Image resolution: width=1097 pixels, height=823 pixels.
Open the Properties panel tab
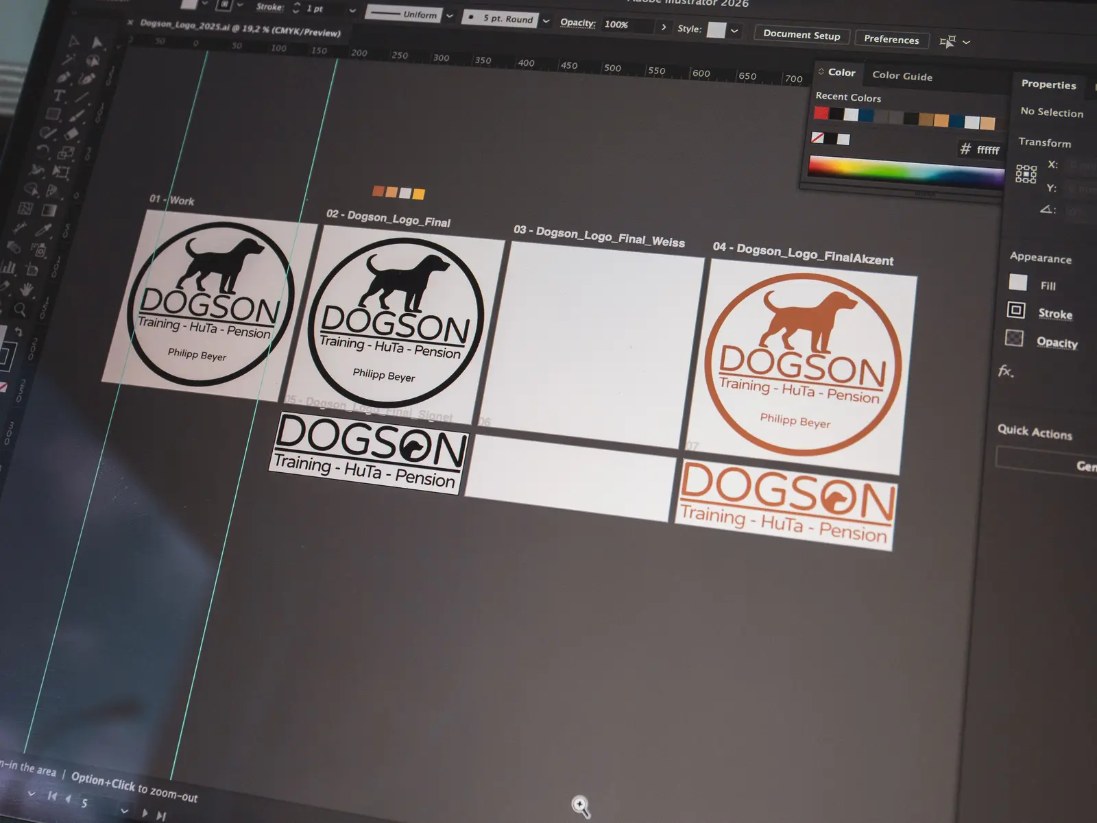tap(1048, 84)
